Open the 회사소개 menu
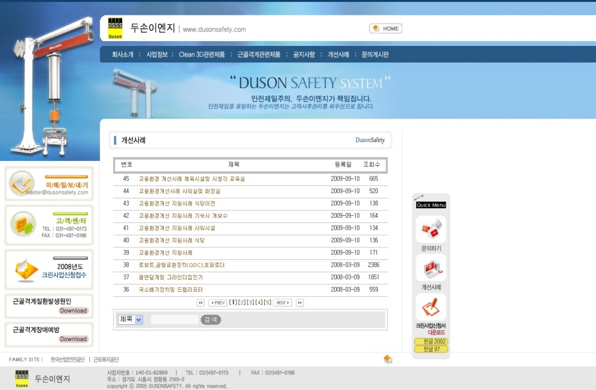The width and height of the screenshot is (596, 390). (123, 54)
